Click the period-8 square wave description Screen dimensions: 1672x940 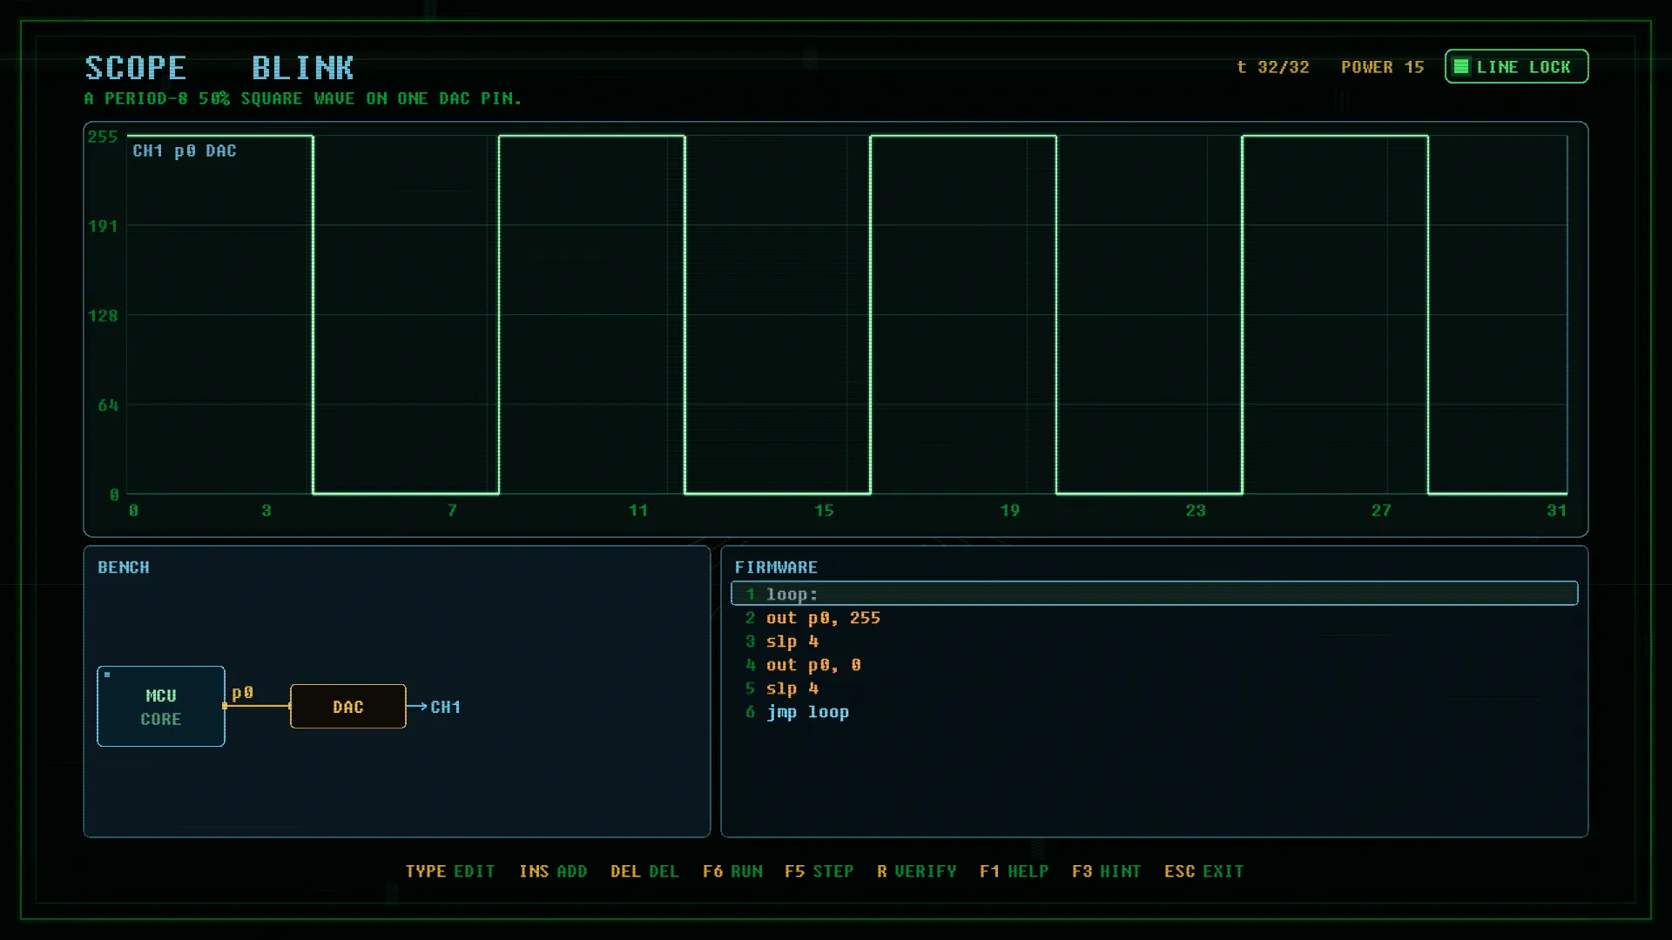tap(303, 98)
